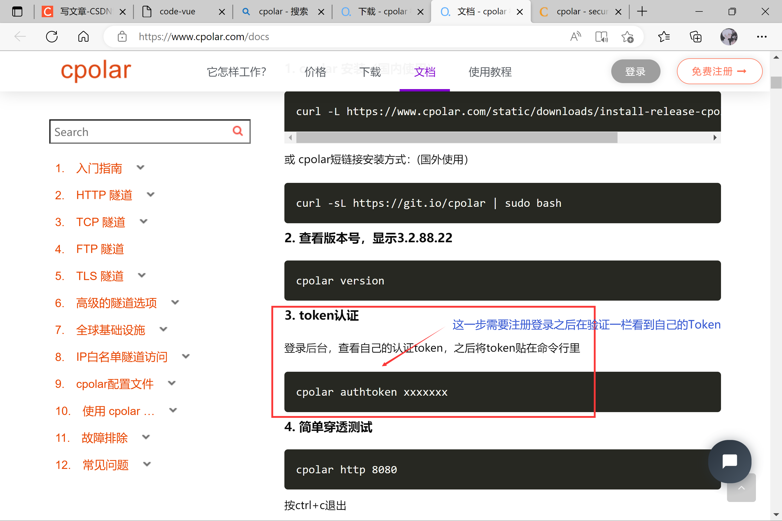Open the 使用教程 menu item
Image resolution: width=782 pixels, height=521 pixels.
(490, 72)
